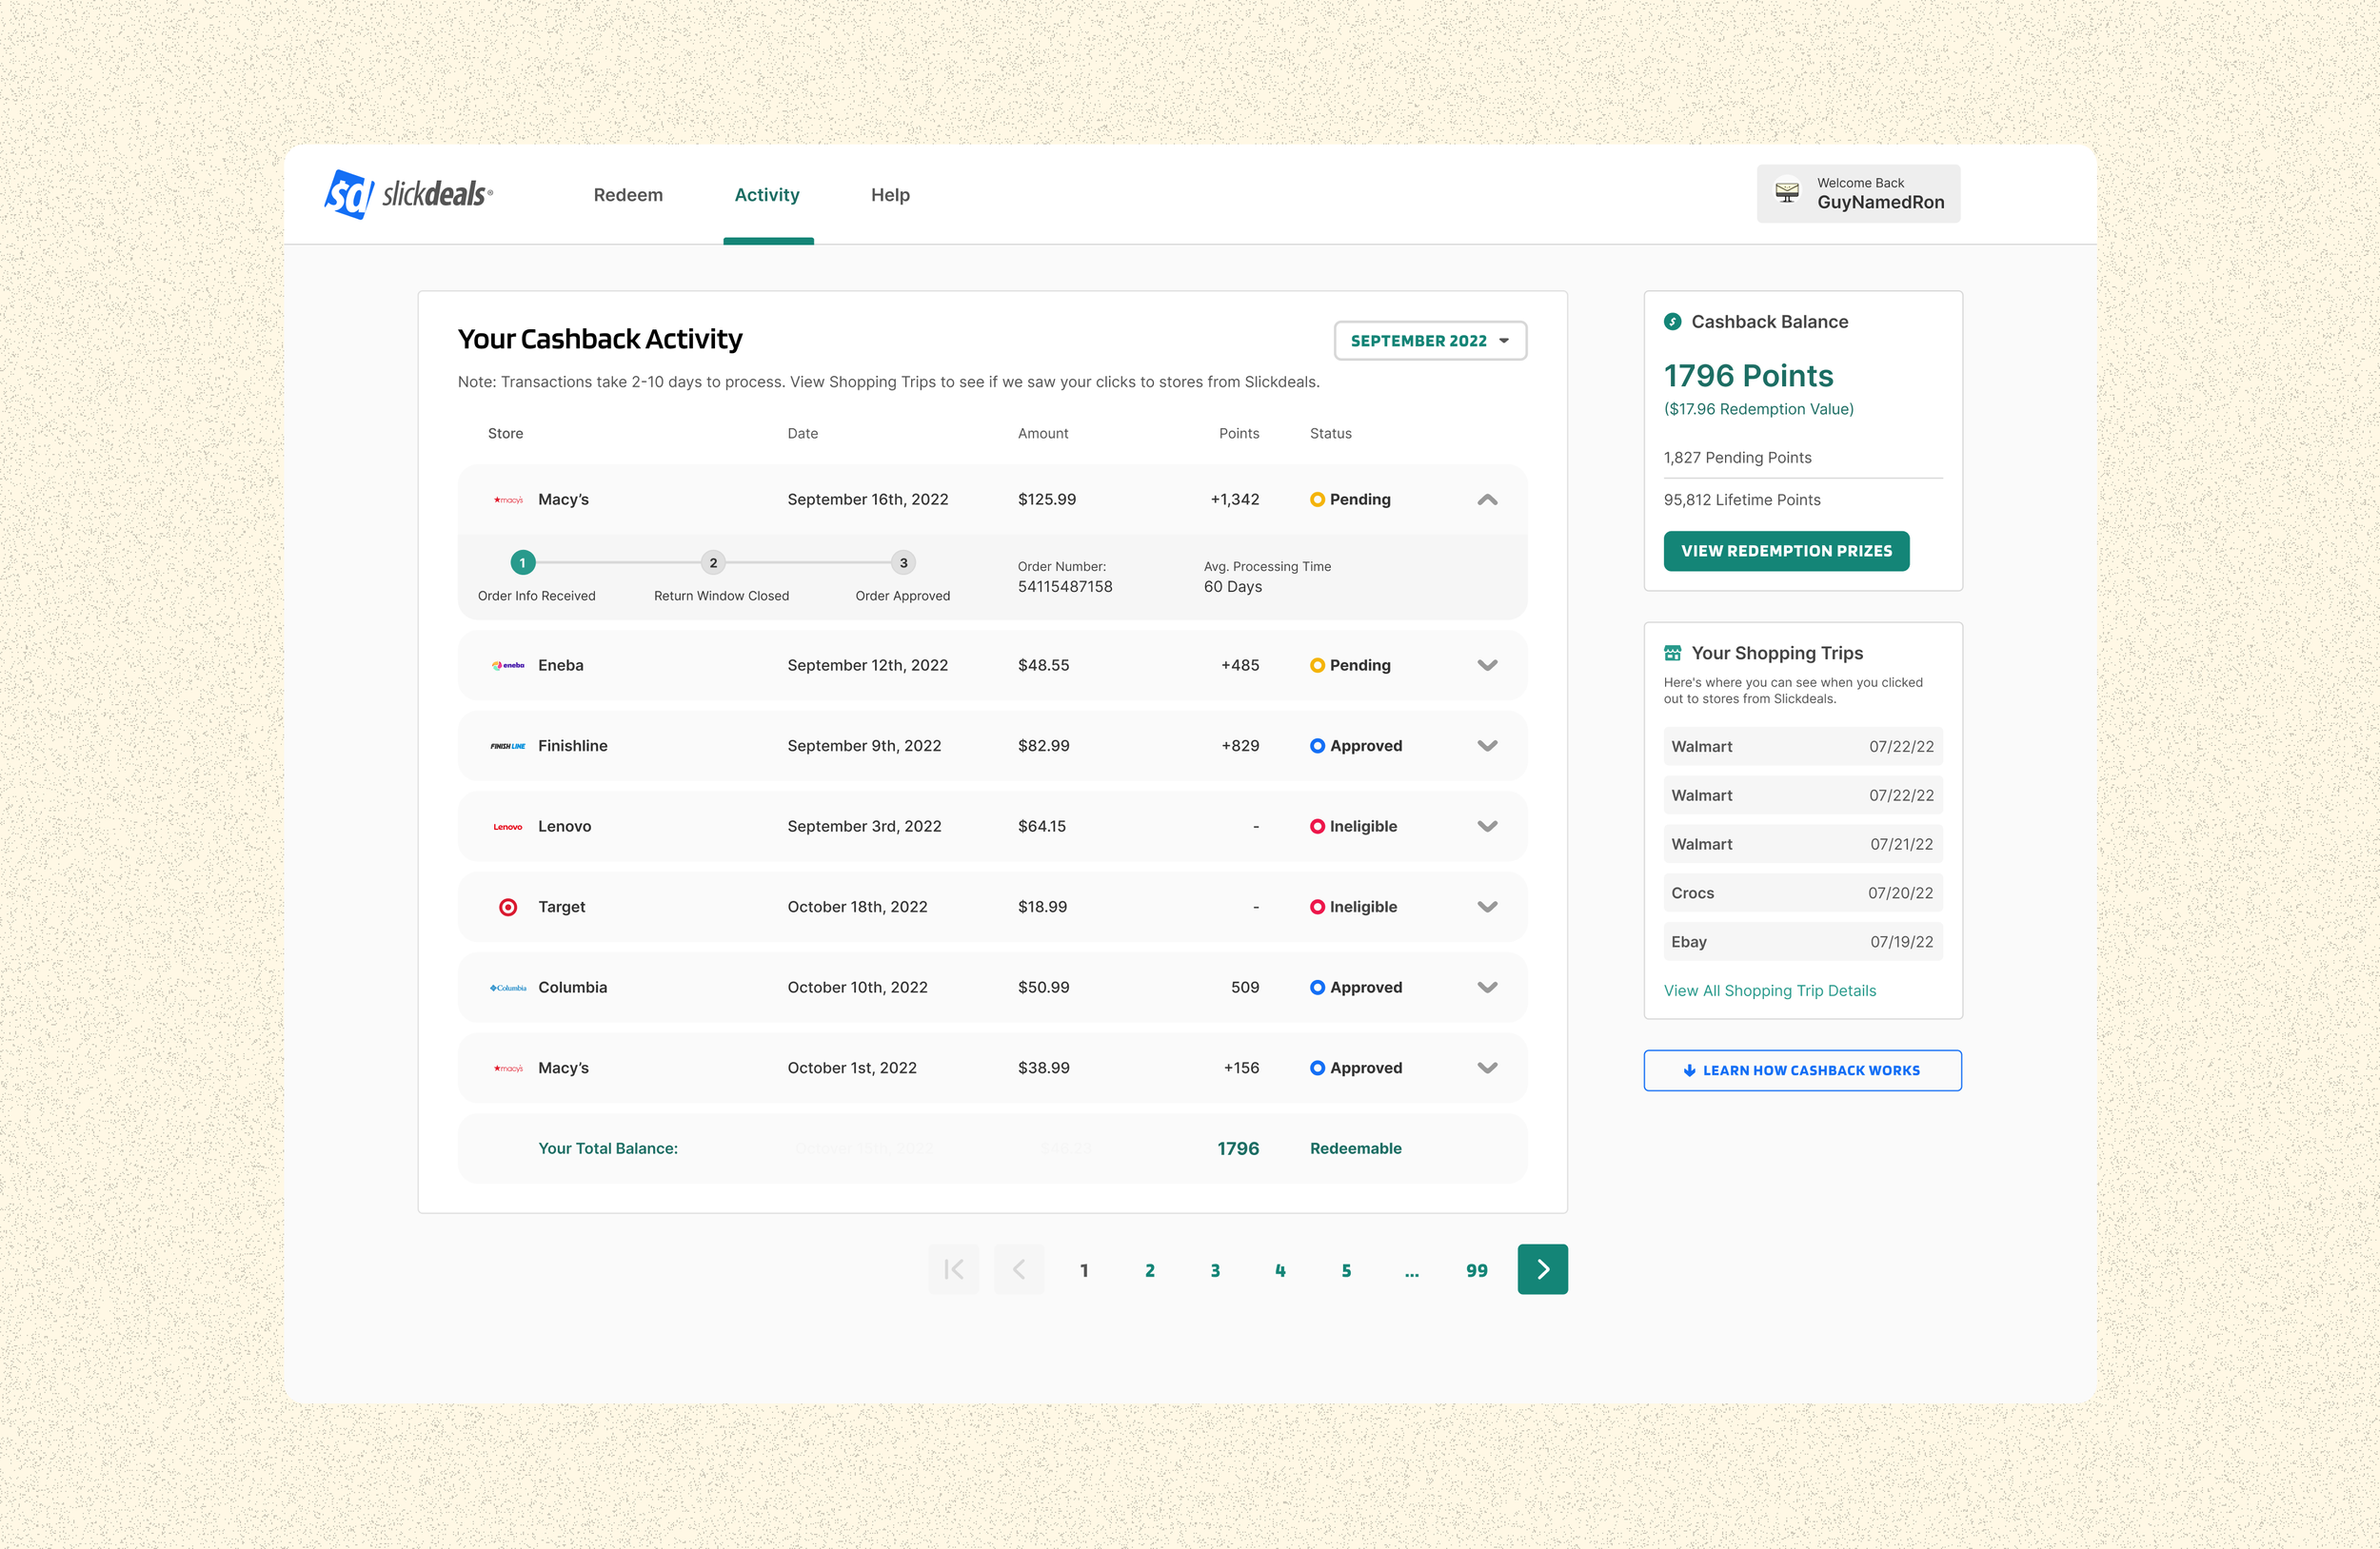
Task: Open the Redeem tab
Action: click(x=628, y=195)
